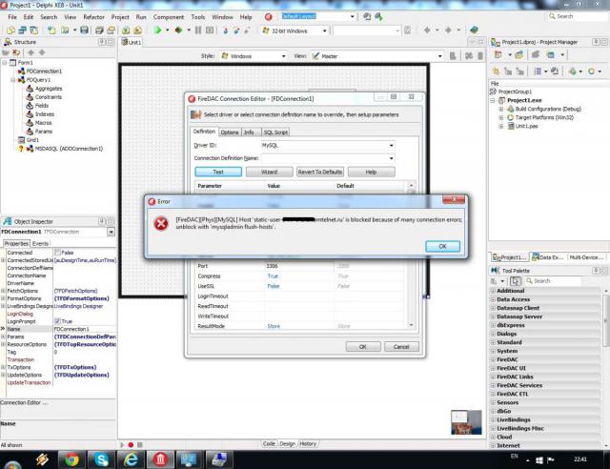Click the Macros node icon
The width and height of the screenshot is (610, 469).
pyautogui.click(x=30, y=123)
